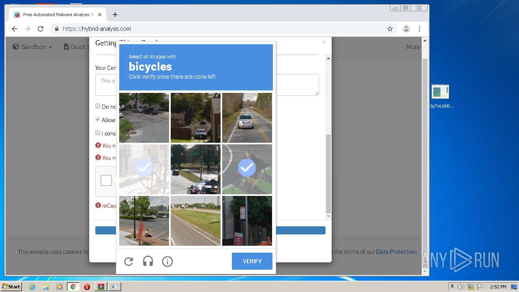Get an audio captcha challenge

(148, 262)
